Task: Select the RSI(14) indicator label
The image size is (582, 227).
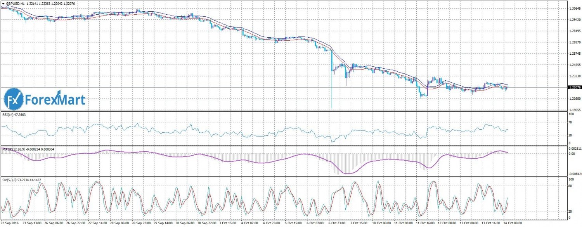Action: (11, 115)
